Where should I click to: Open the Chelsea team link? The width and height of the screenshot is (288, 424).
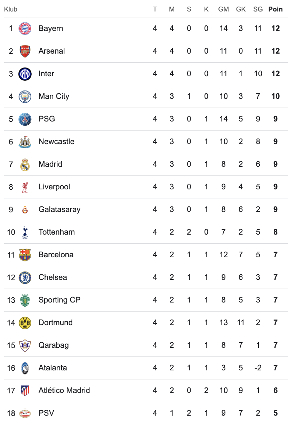[53, 277]
